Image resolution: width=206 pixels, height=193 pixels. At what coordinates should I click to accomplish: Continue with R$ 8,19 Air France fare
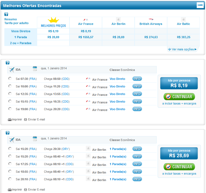pyautogui.click(x=179, y=97)
